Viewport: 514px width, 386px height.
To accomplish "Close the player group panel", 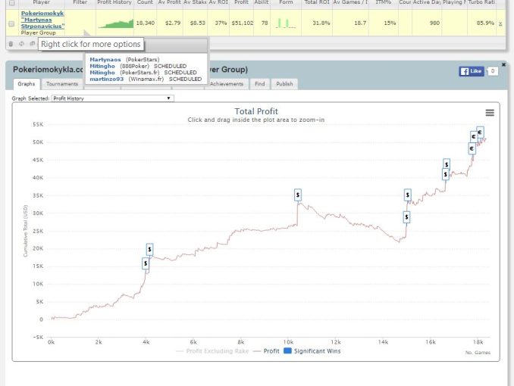I will 503,65.
